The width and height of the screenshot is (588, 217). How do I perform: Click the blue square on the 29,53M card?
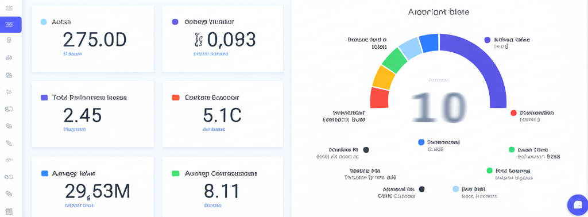click(45, 173)
